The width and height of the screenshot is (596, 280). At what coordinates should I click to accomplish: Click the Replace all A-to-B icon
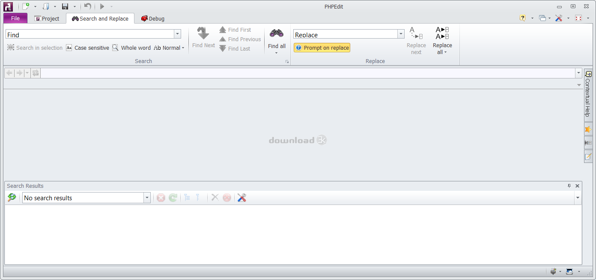[x=442, y=33]
